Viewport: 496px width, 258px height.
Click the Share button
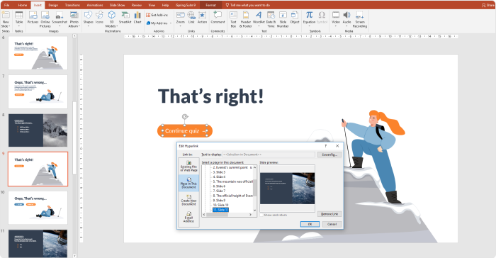(487, 5)
